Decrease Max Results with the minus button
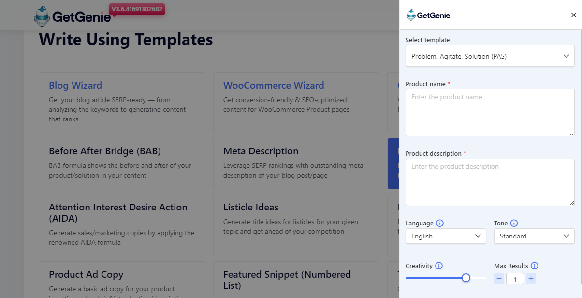Screen dimensions: 582x298 [499, 279]
